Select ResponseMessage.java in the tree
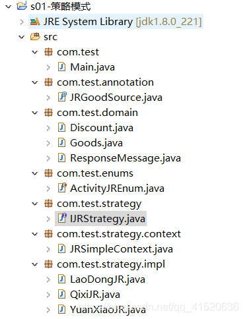245x319 pixels. (125, 158)
